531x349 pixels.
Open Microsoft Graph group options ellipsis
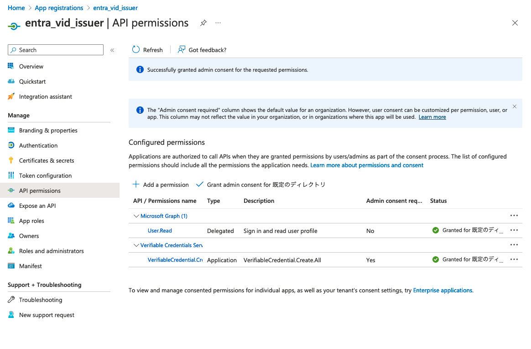click(514, 216)
